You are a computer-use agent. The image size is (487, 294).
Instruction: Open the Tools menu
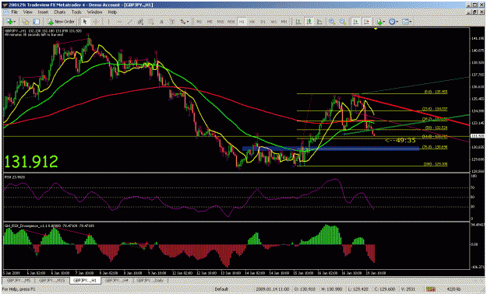click(x=76, y=12)
